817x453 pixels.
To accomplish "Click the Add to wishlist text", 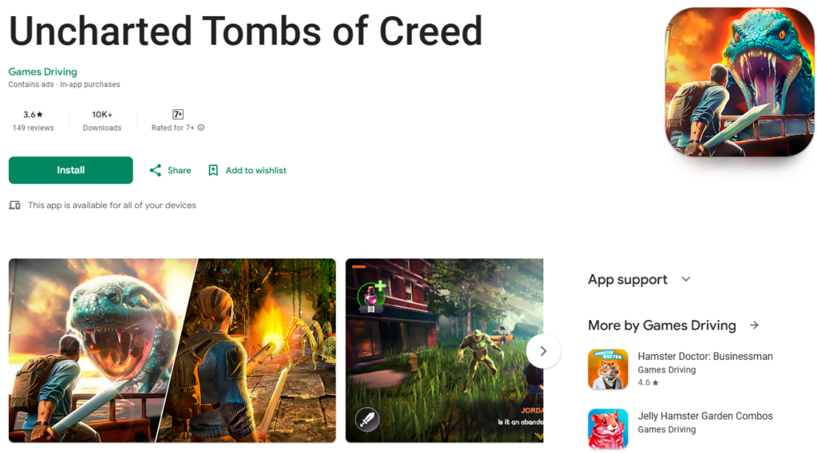I will 256,170.
